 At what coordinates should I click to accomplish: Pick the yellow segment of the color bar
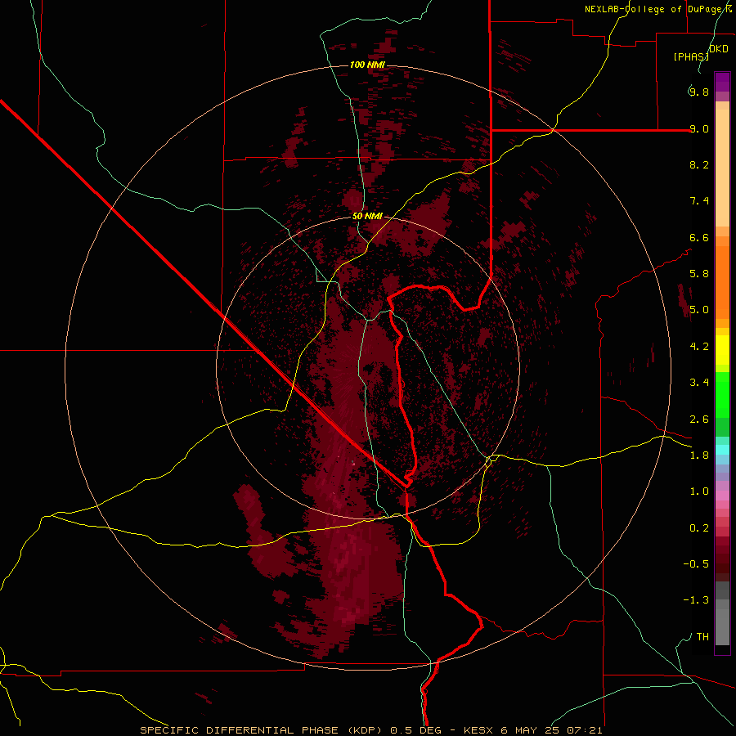tap(722, 350)
